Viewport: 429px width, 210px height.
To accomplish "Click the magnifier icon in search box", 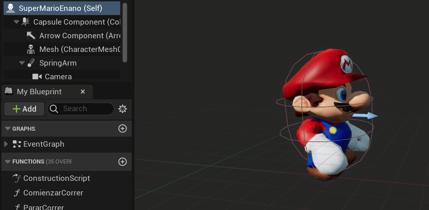I will (x=54, y=109).
